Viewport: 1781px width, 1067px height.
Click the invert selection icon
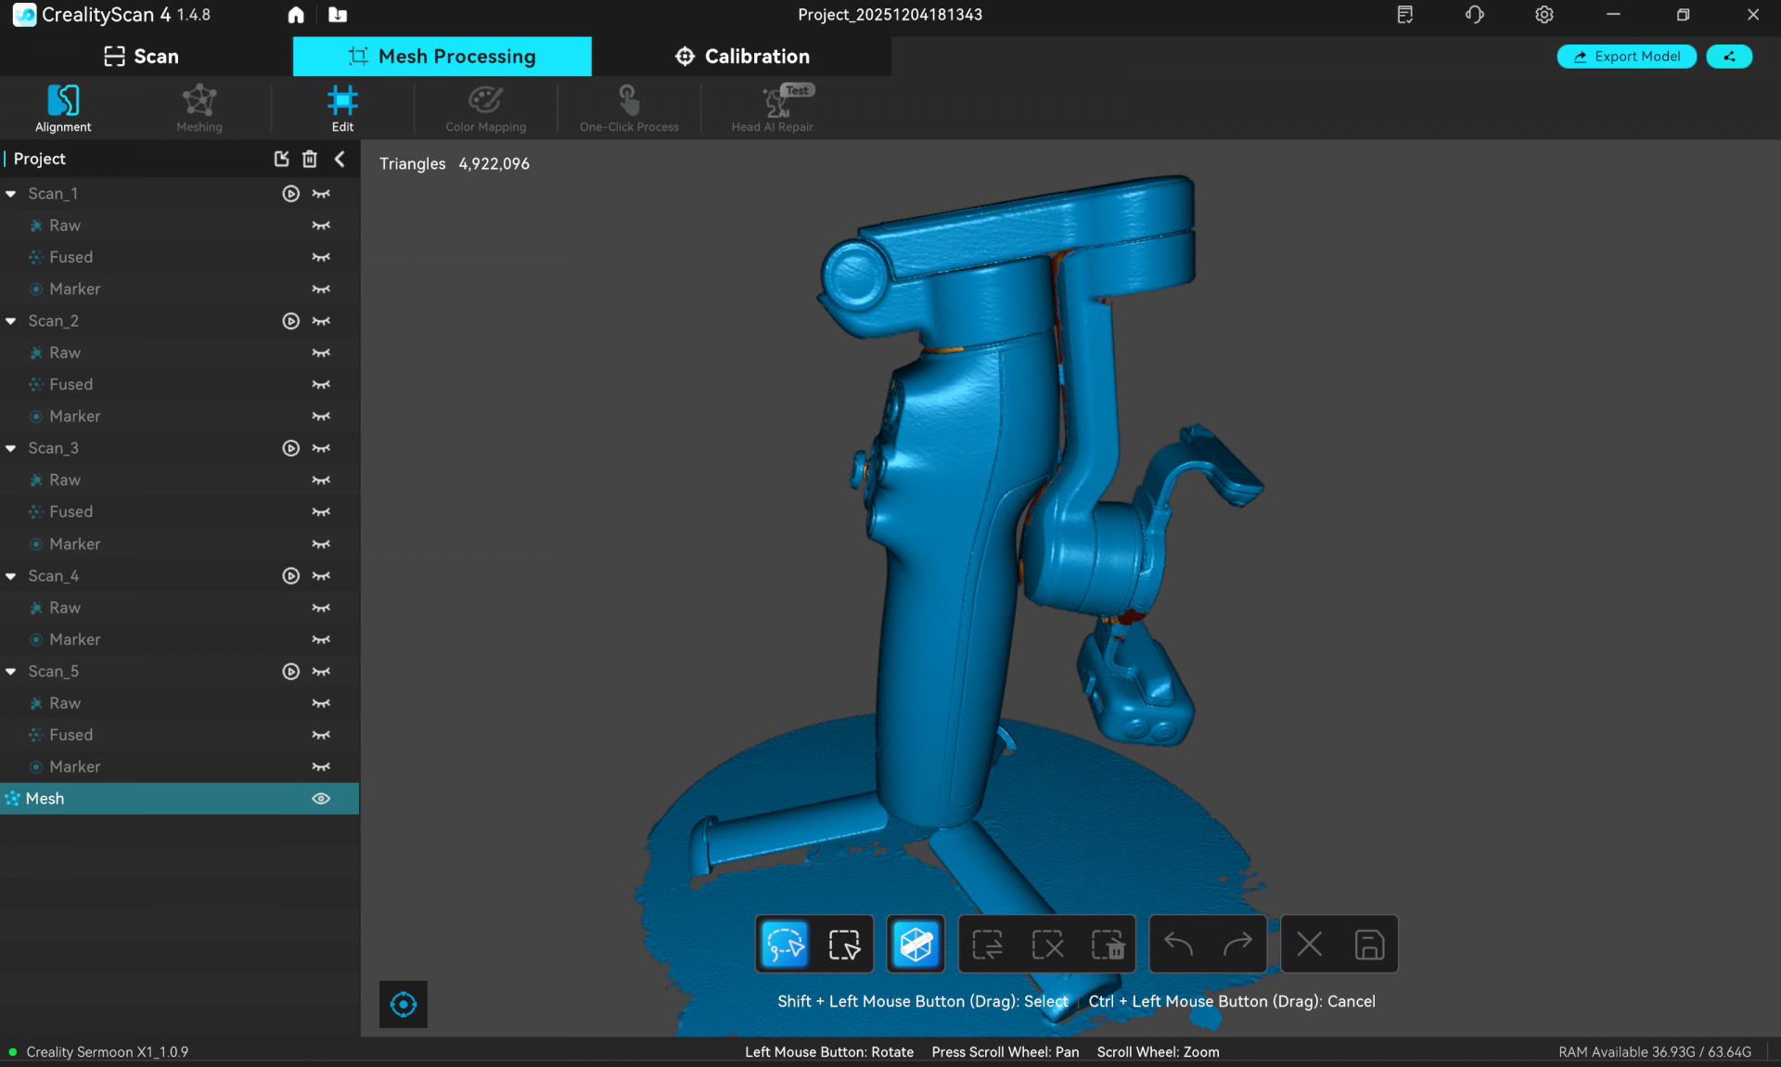click(987, 945)
